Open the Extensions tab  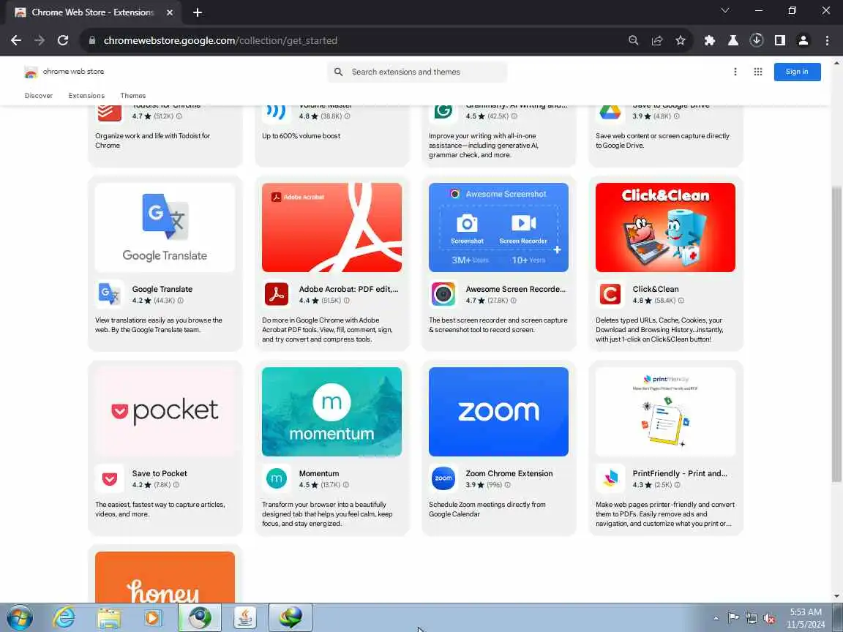[x=86, y=96]
